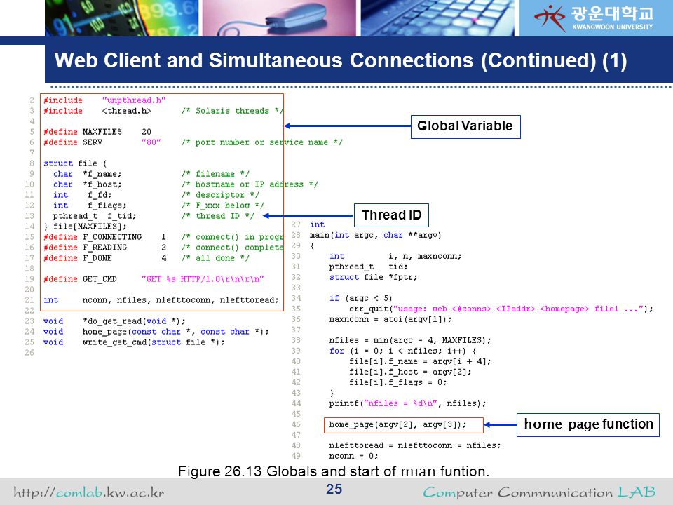Click the 'Computer Communication LAB' footer text
This screenshot has width=673, height=505.
(539, 492)
